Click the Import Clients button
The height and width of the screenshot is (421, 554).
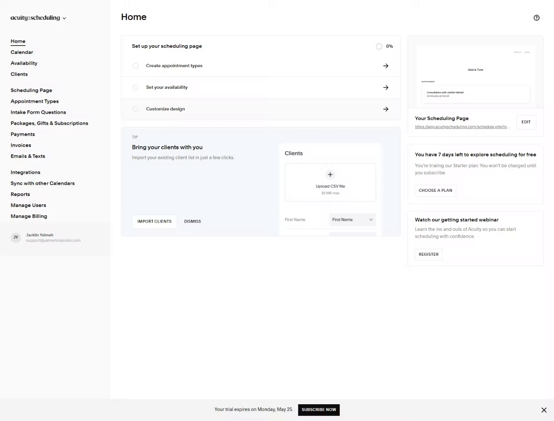tap(154, 221)
